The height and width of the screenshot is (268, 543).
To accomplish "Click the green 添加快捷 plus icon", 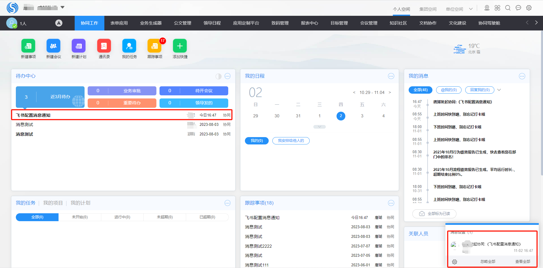I will pos(180,46).
